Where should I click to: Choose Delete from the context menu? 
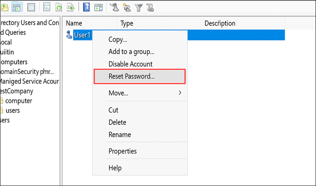coord(117,122)
